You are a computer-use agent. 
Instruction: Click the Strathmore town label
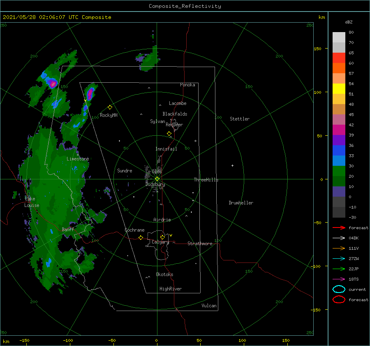pos(200,244)
